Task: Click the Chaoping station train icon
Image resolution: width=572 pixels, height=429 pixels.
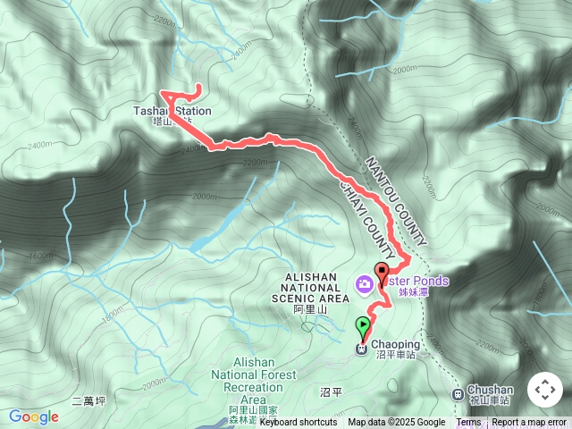Action: coord(361,349)
